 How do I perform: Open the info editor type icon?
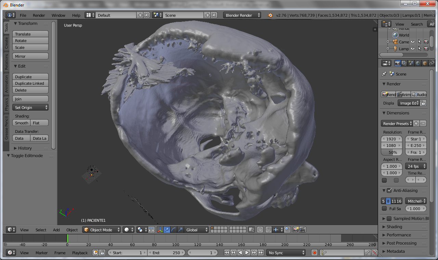[x=11, y=15]
